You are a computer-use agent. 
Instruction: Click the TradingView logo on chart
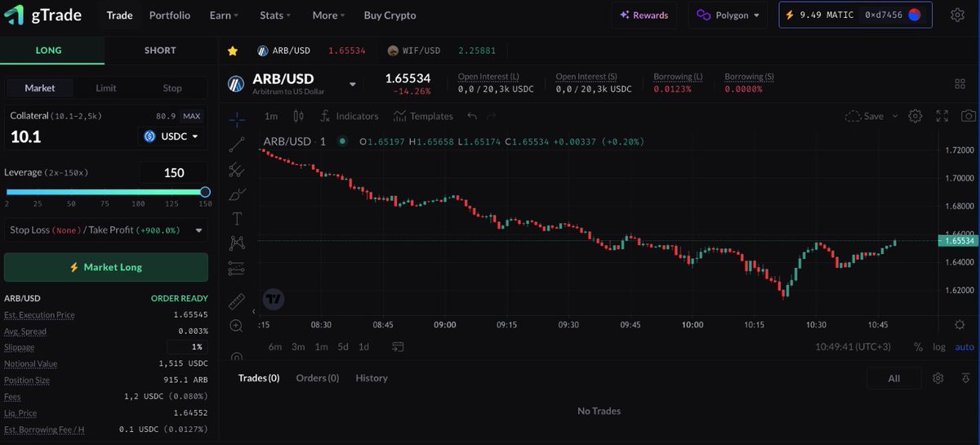pyautogui.click(x=274, y=300)
